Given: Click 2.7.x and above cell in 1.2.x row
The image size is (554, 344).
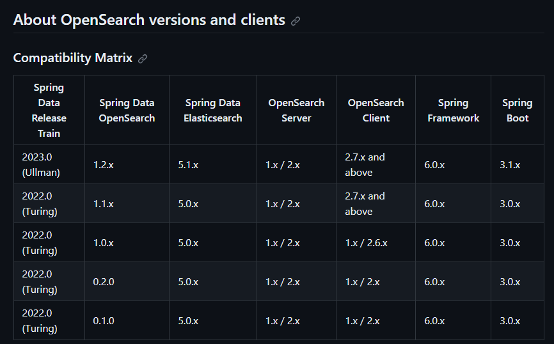Looking at the screenshot, I should pos(376,164).
